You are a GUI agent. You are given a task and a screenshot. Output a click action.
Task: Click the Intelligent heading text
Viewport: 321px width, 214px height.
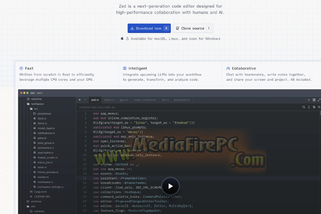pos(138,68)
